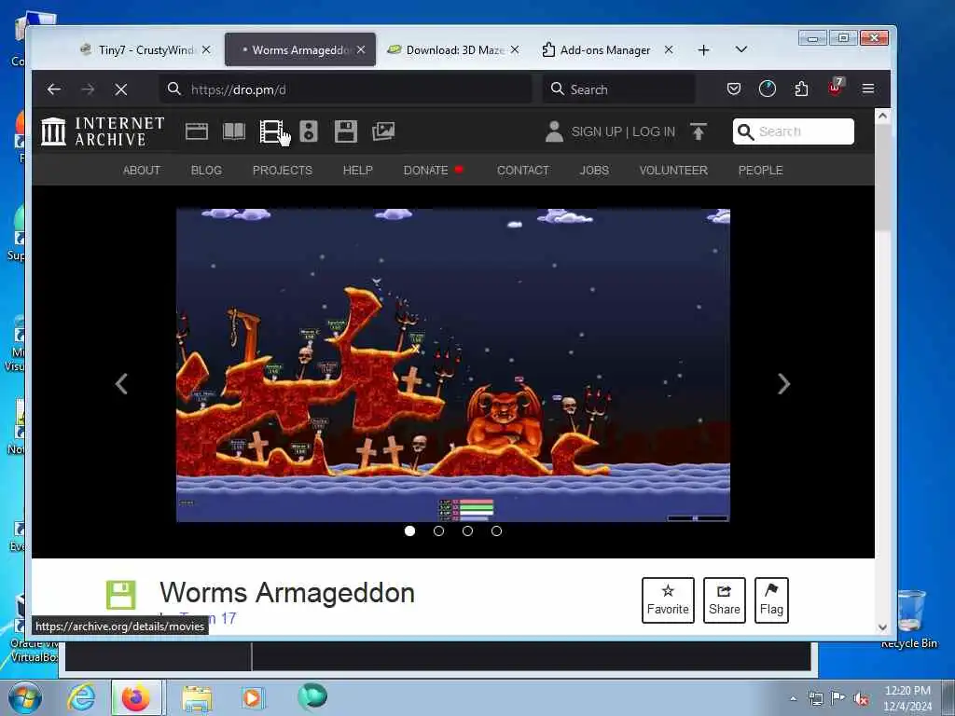Click the SIGN UP link
955x716 pixels.
[596, 131]
